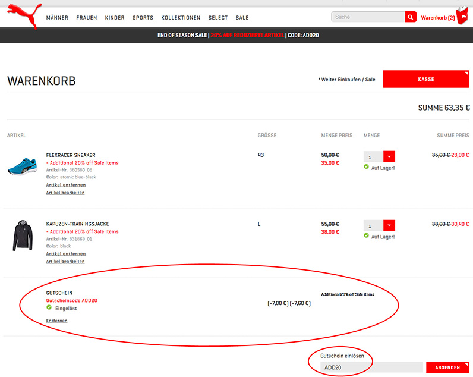Viewport: 473px width, 377px height.
Task: Click the search magnifier icon
Action: click(410, 17)
